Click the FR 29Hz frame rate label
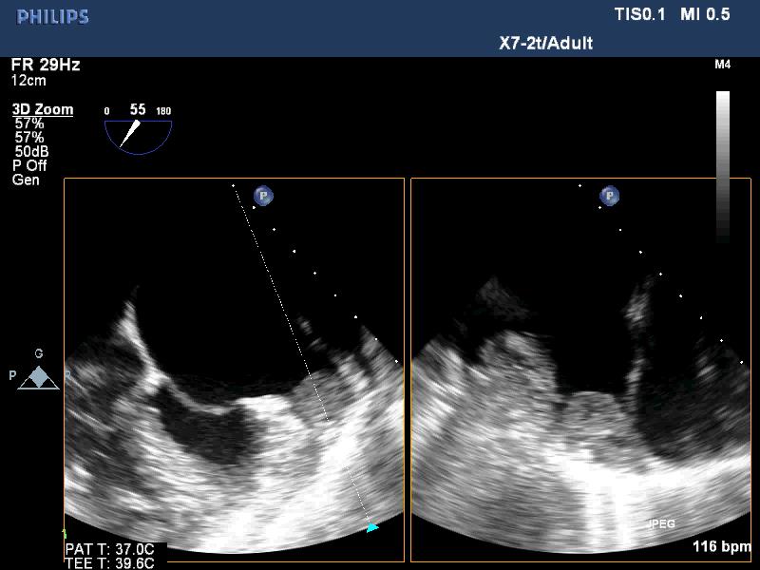 point(46,65)
